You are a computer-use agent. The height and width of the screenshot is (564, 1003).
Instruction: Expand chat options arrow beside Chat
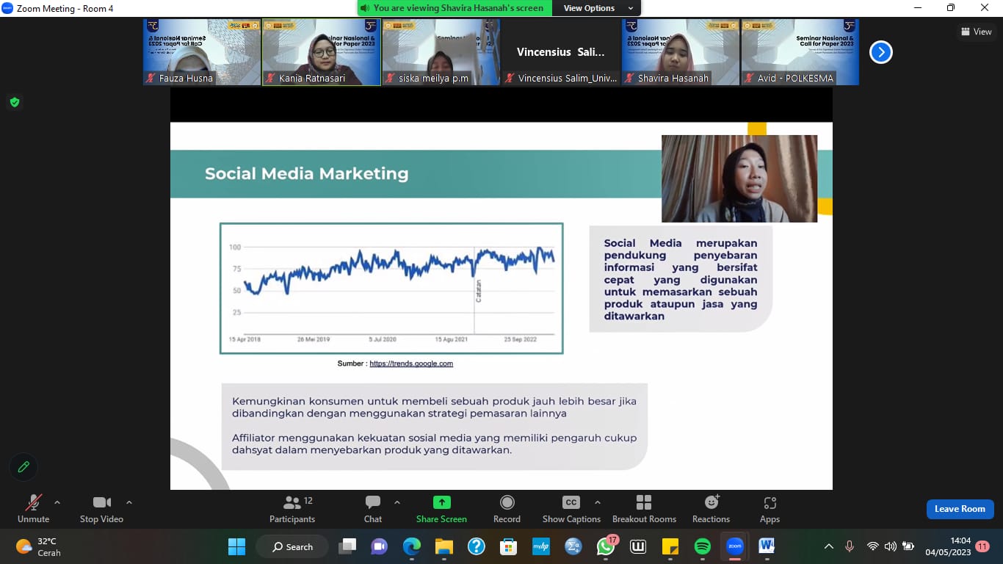point(397,502)
